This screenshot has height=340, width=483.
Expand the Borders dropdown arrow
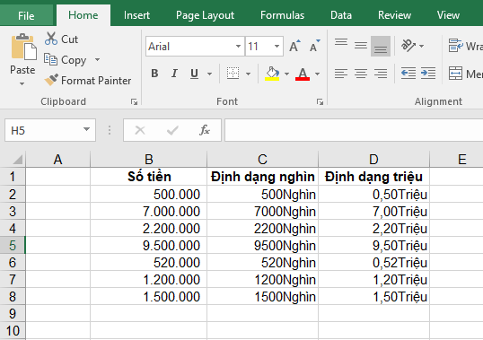click(x=248, y=74)
